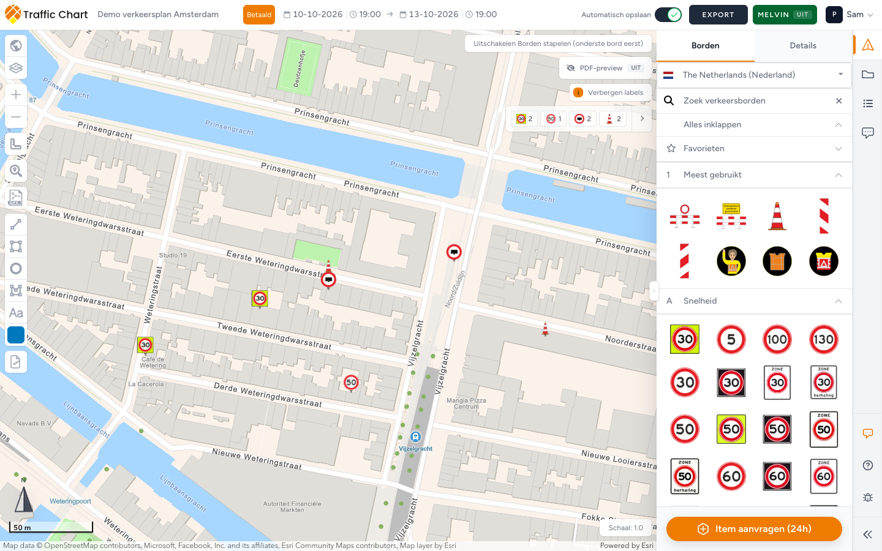Select the circle drawing tool
This screenshot has width=882, height=551.
[16, 269]
